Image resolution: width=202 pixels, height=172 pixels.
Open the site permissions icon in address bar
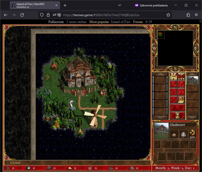tap(54, 15)
